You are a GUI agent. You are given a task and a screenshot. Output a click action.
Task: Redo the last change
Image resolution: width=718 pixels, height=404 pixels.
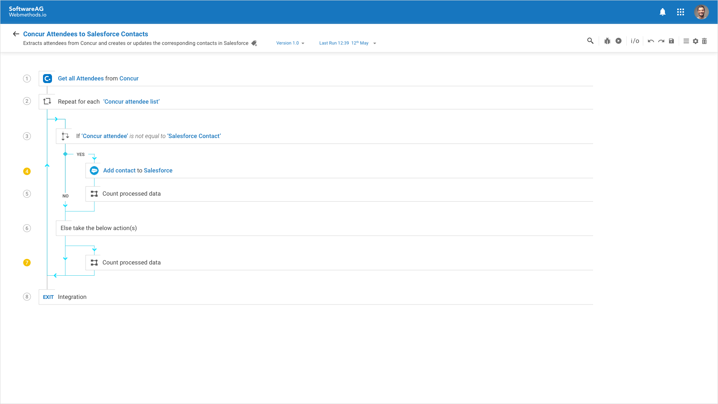coord(661,41)
